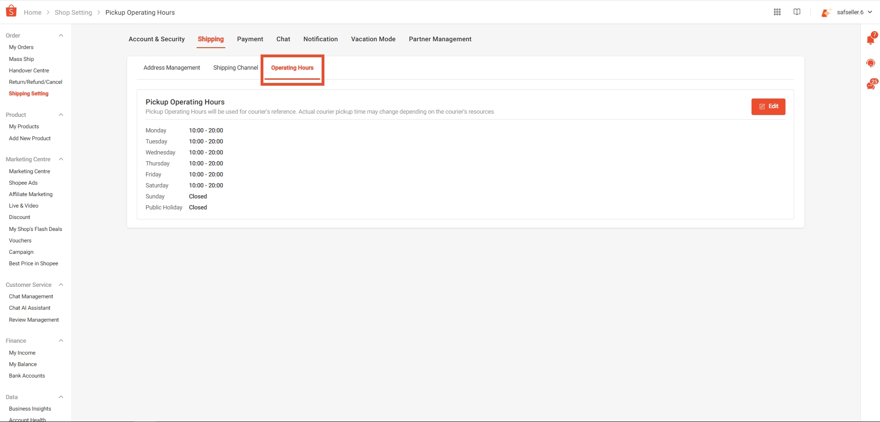Collapse the Customer Service section chevron
The height and width of the screenshot is (422, 880).
tap(61, 285)
